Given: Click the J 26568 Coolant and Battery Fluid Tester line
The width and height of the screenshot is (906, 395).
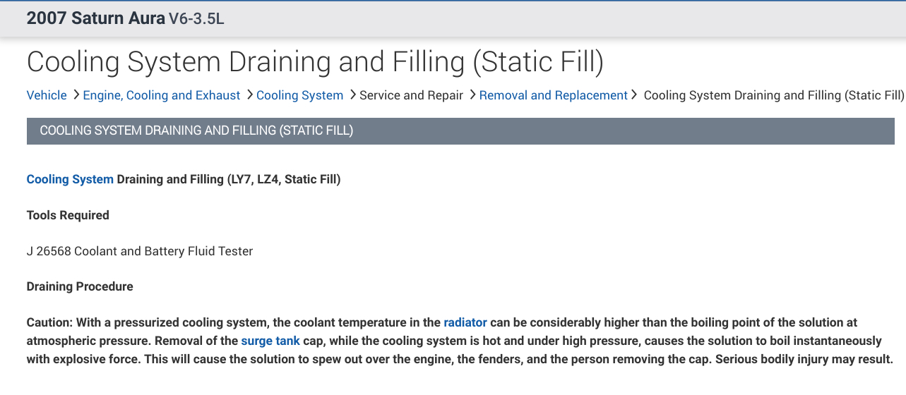Looking at the screenshot, I should coord(140,251).
